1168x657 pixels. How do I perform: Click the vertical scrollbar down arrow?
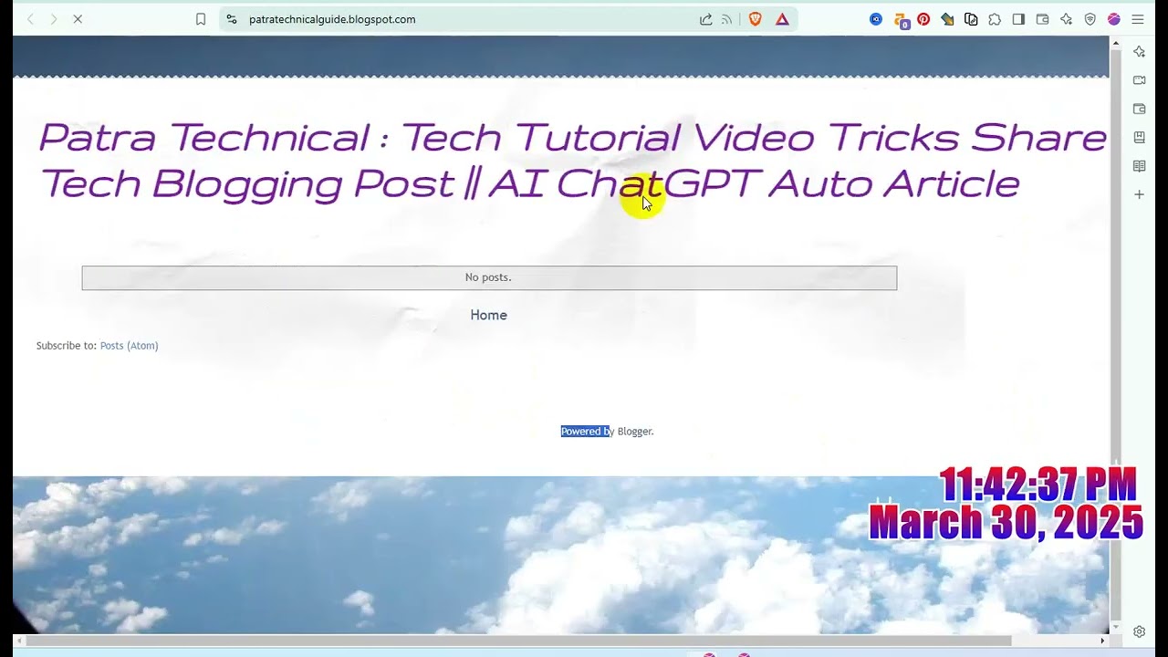pos(1115,628)
